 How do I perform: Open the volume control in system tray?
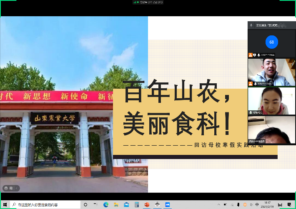point(251,205)
